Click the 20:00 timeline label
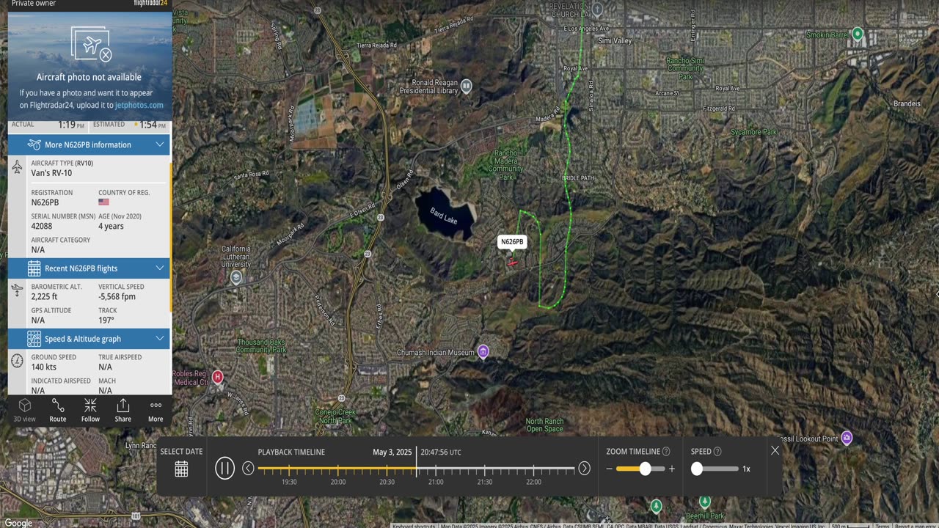The width and height of the screenshot is (939, 528). click(338, 482)
